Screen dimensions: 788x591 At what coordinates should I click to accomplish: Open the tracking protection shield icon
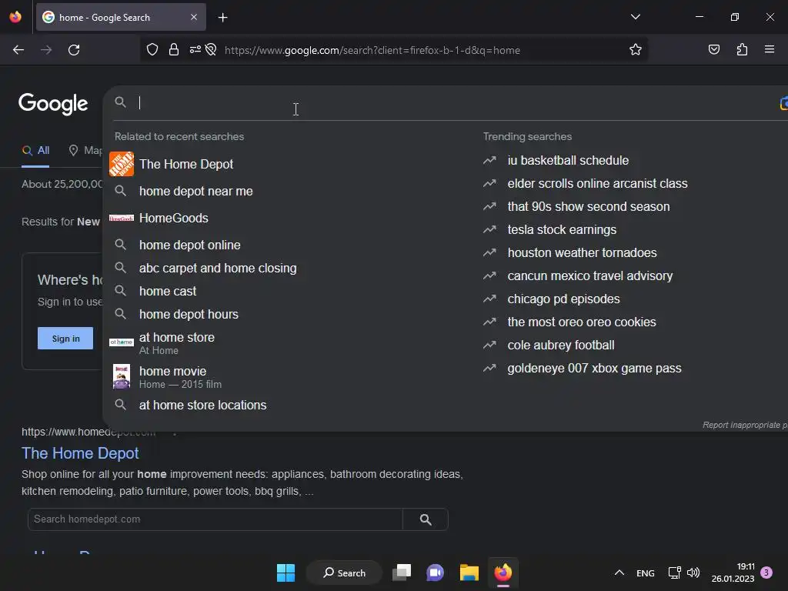152,50
